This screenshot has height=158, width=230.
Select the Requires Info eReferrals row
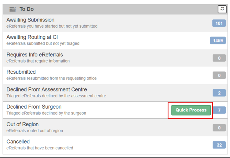tap(77, 58)
